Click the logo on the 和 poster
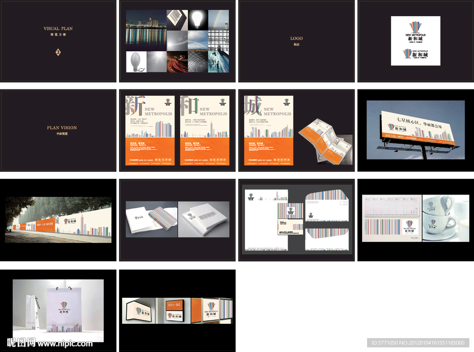The width and height of the screenshot is (474, 352). 223,102
